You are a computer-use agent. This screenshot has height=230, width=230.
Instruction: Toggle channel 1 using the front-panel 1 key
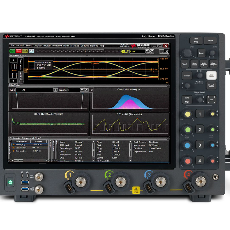click(200, 114)
